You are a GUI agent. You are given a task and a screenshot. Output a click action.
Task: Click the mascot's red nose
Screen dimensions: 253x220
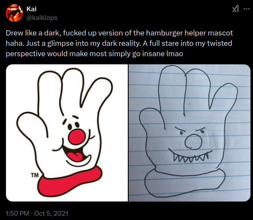[x=77, y=137]
